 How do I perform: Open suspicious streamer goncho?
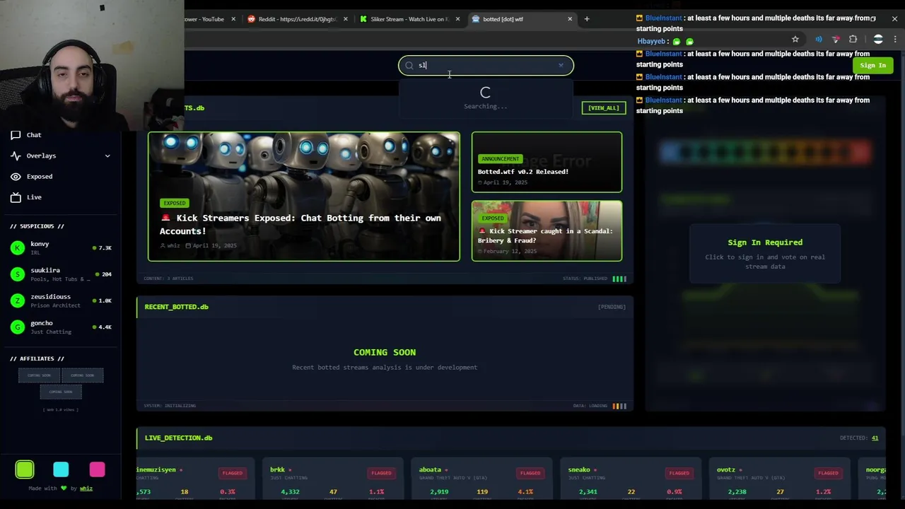coord(61,327)
